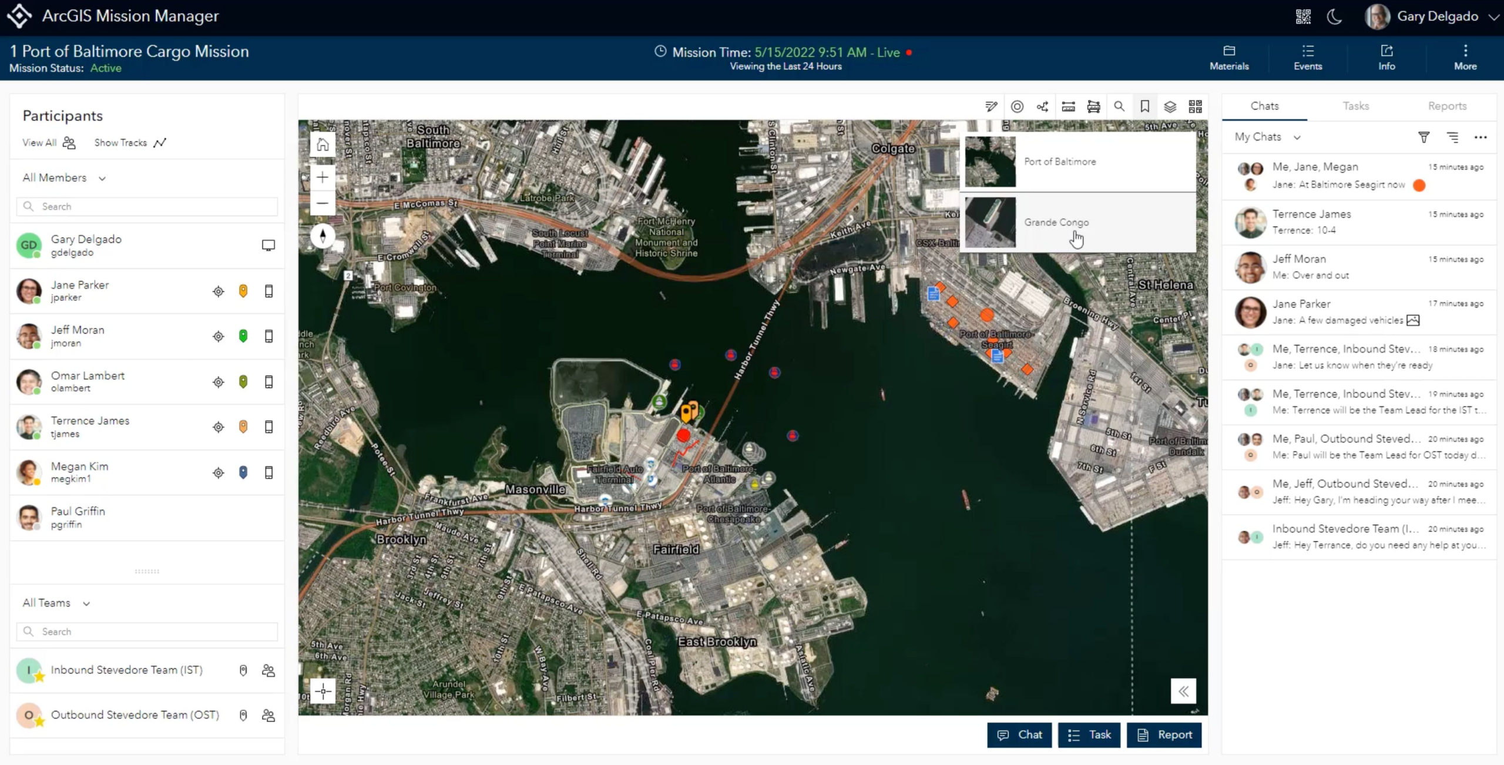The width and height of the screenshot is (1504, 765).
Task: Switch to the Reports tab
Action: tap(1447, 106)
